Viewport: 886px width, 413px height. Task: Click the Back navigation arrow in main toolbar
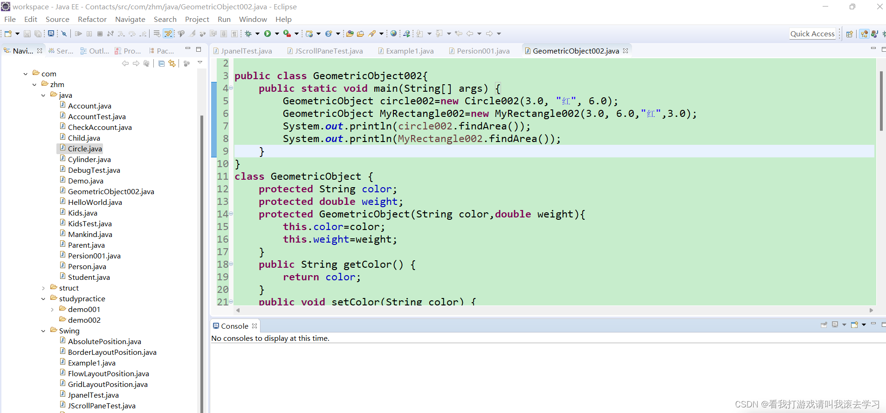(470, 34)
